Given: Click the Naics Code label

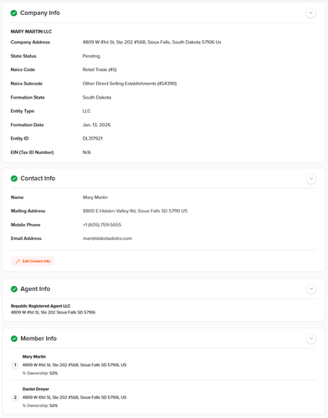Looking at the screenshot, I should pyautogui.click(x=23, y=69).
